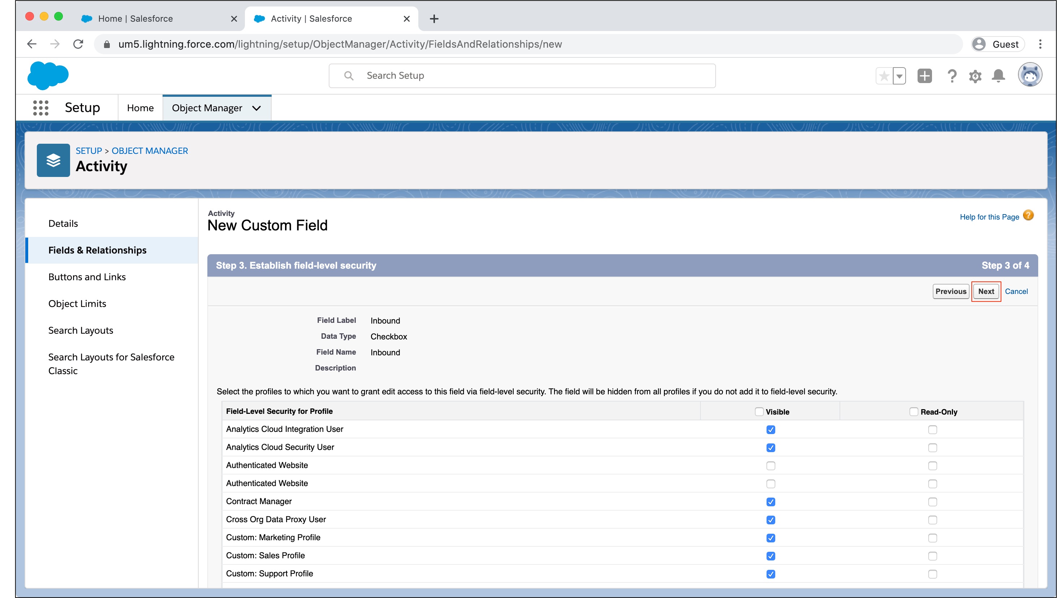Open Chrome's three-dot menu

1040,44
